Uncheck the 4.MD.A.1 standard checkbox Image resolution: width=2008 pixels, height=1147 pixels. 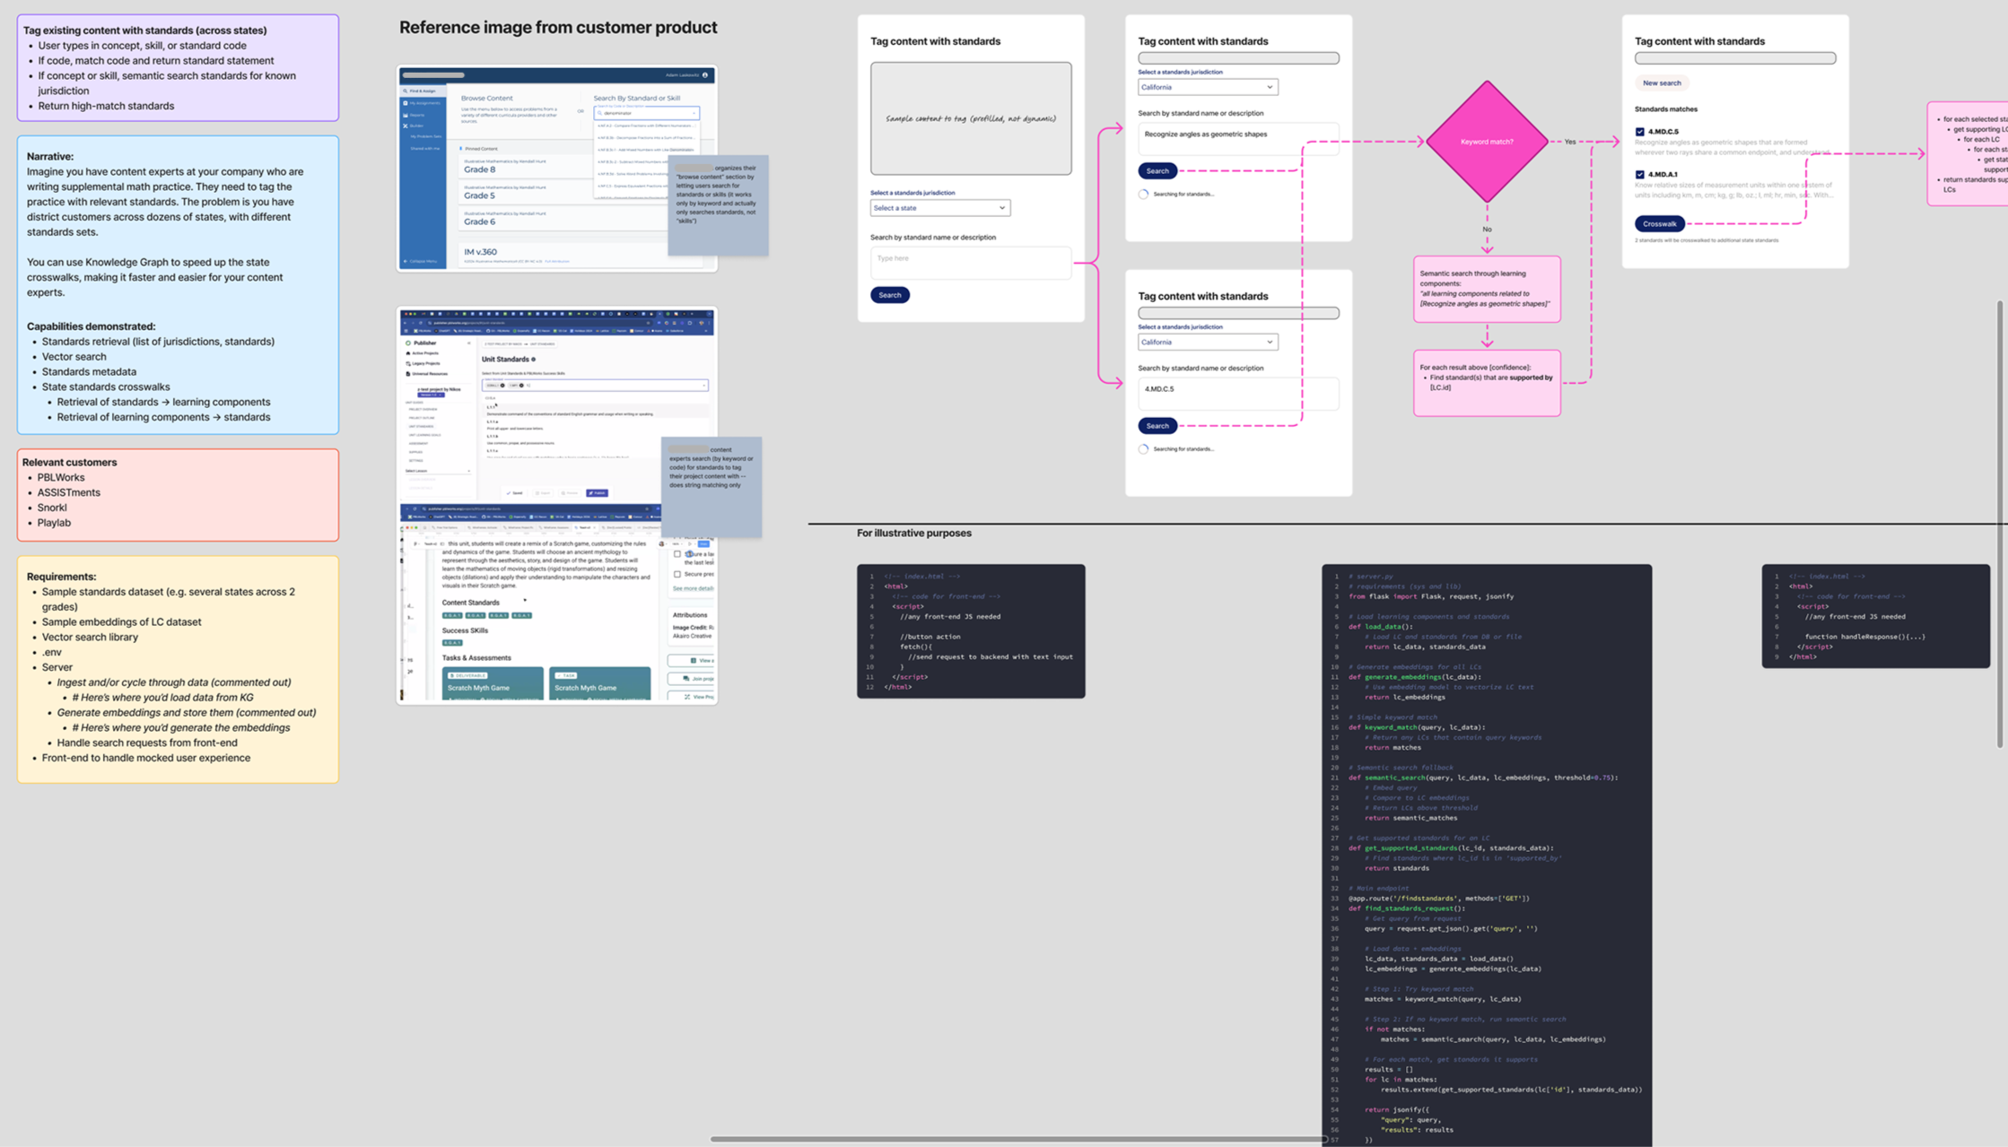[x=1639, y=175]
